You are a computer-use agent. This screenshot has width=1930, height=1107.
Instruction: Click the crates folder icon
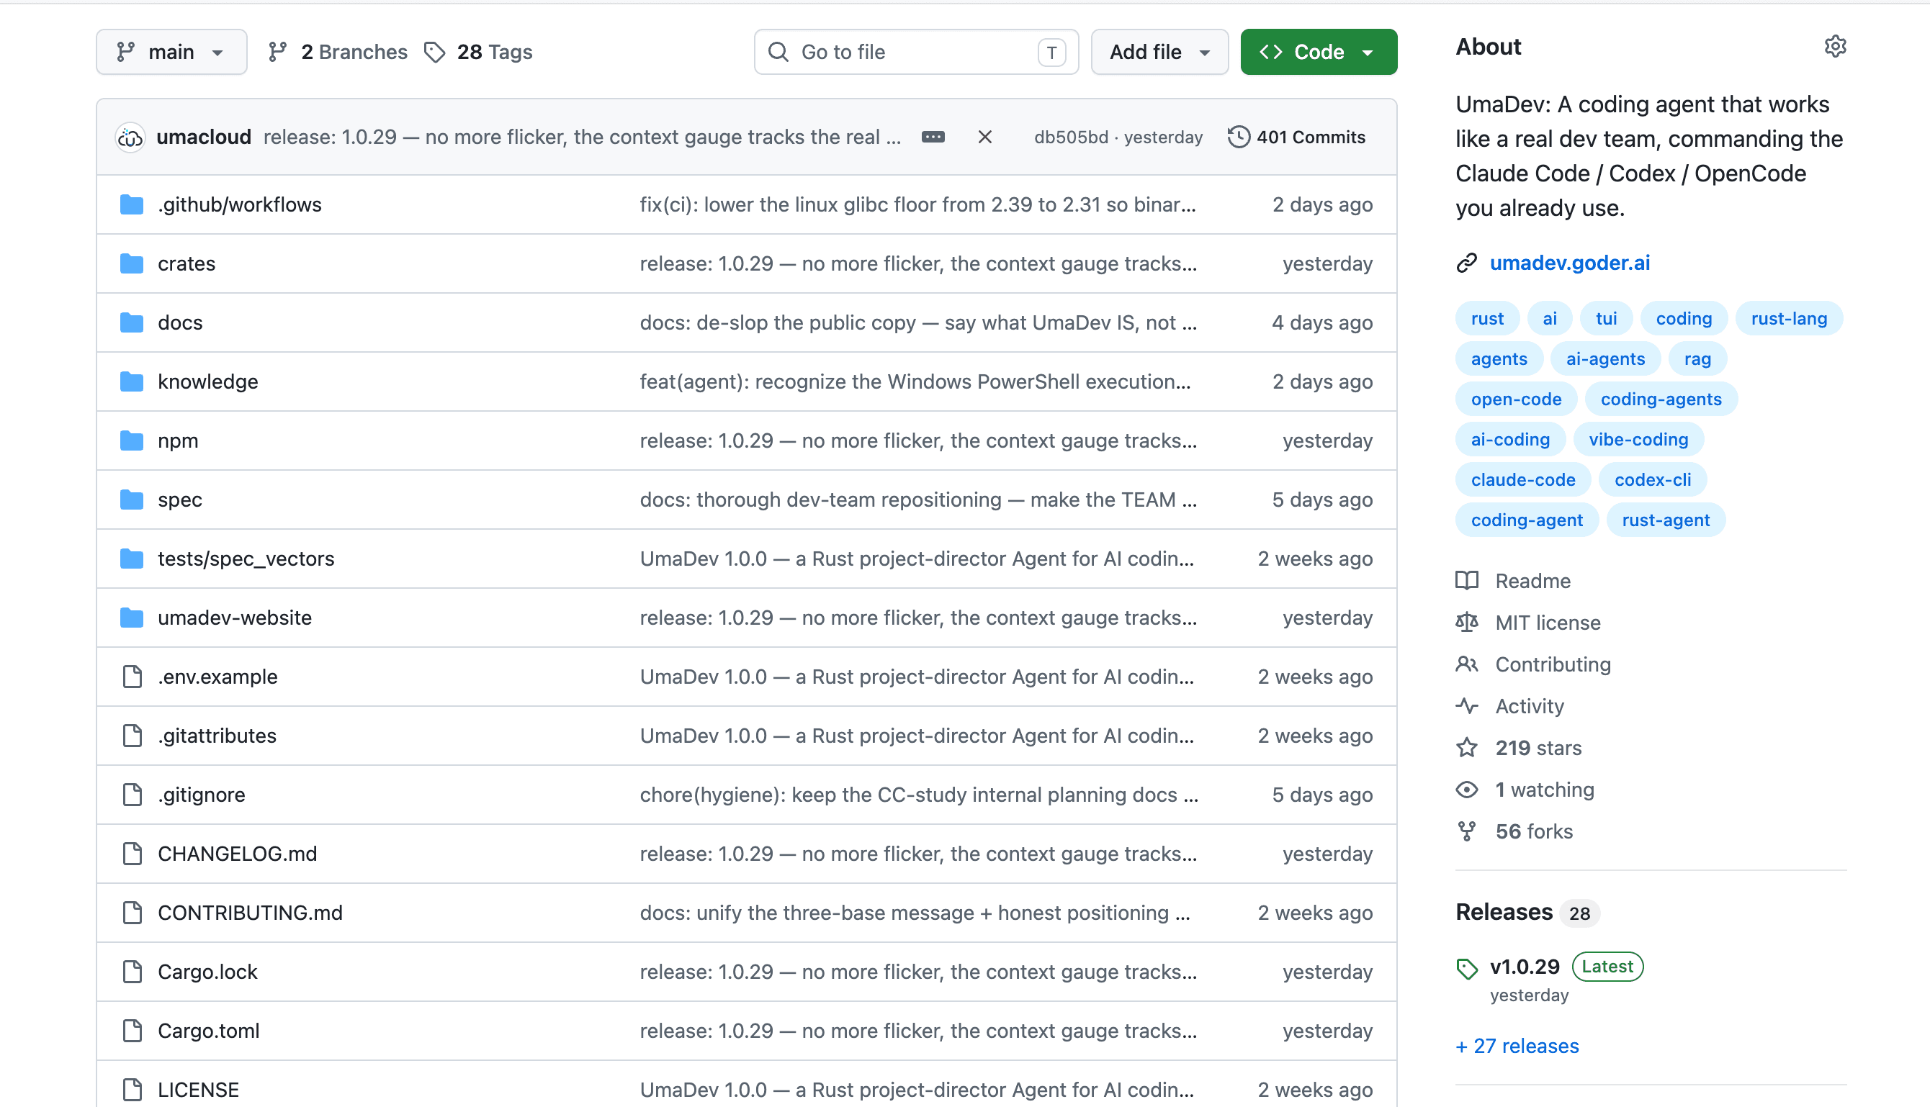point(132,264)
